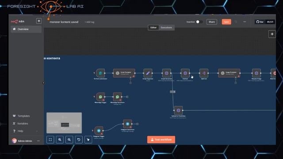Add node after Telegram Send Form output
Screen dimensions: 283x159
pyautogui.click(x=138, y=124)
